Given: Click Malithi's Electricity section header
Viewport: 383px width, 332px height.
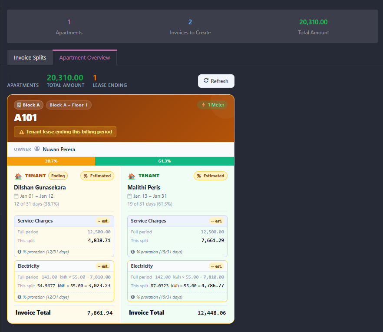Looking at the screenshot, I should (x=177, y=266).
